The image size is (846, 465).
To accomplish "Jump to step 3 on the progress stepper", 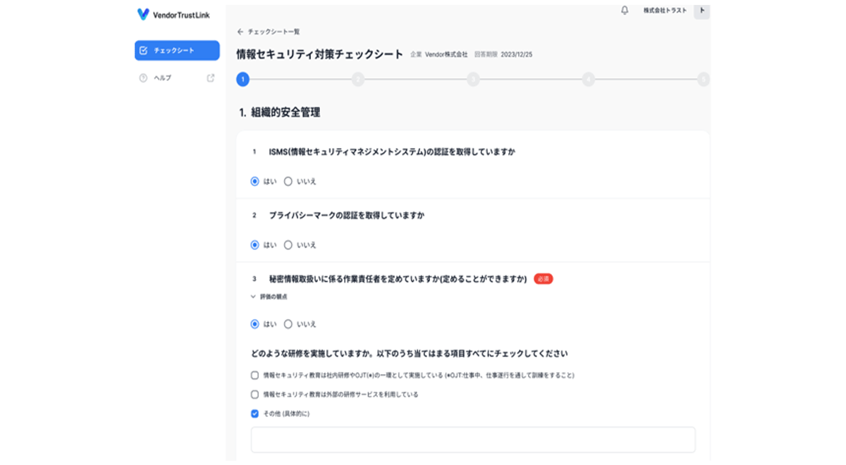I will click(x=473, y=80).
